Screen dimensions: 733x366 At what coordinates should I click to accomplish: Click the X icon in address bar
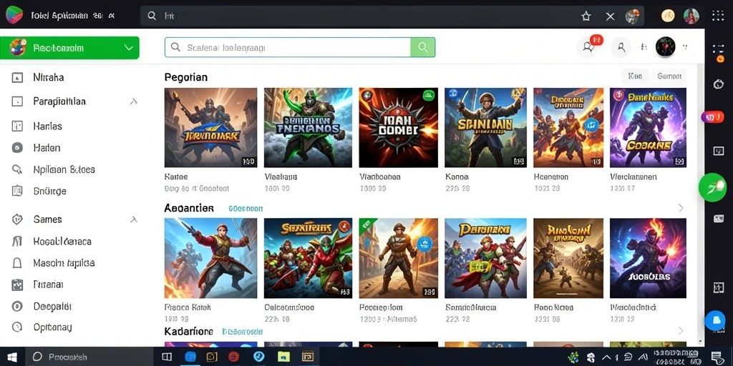[x=610, y=16]
